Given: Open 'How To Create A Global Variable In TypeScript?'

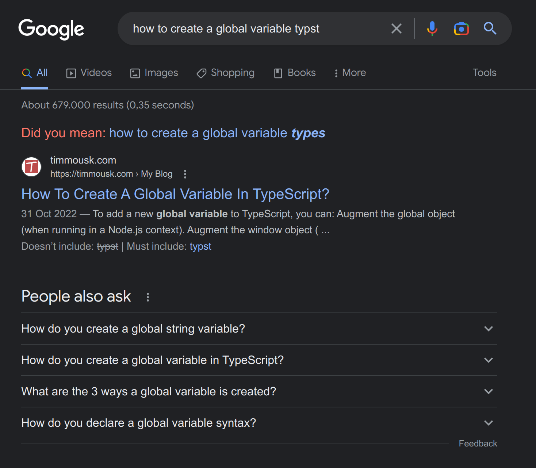Looking at the screenshot, I should (175, 194).
